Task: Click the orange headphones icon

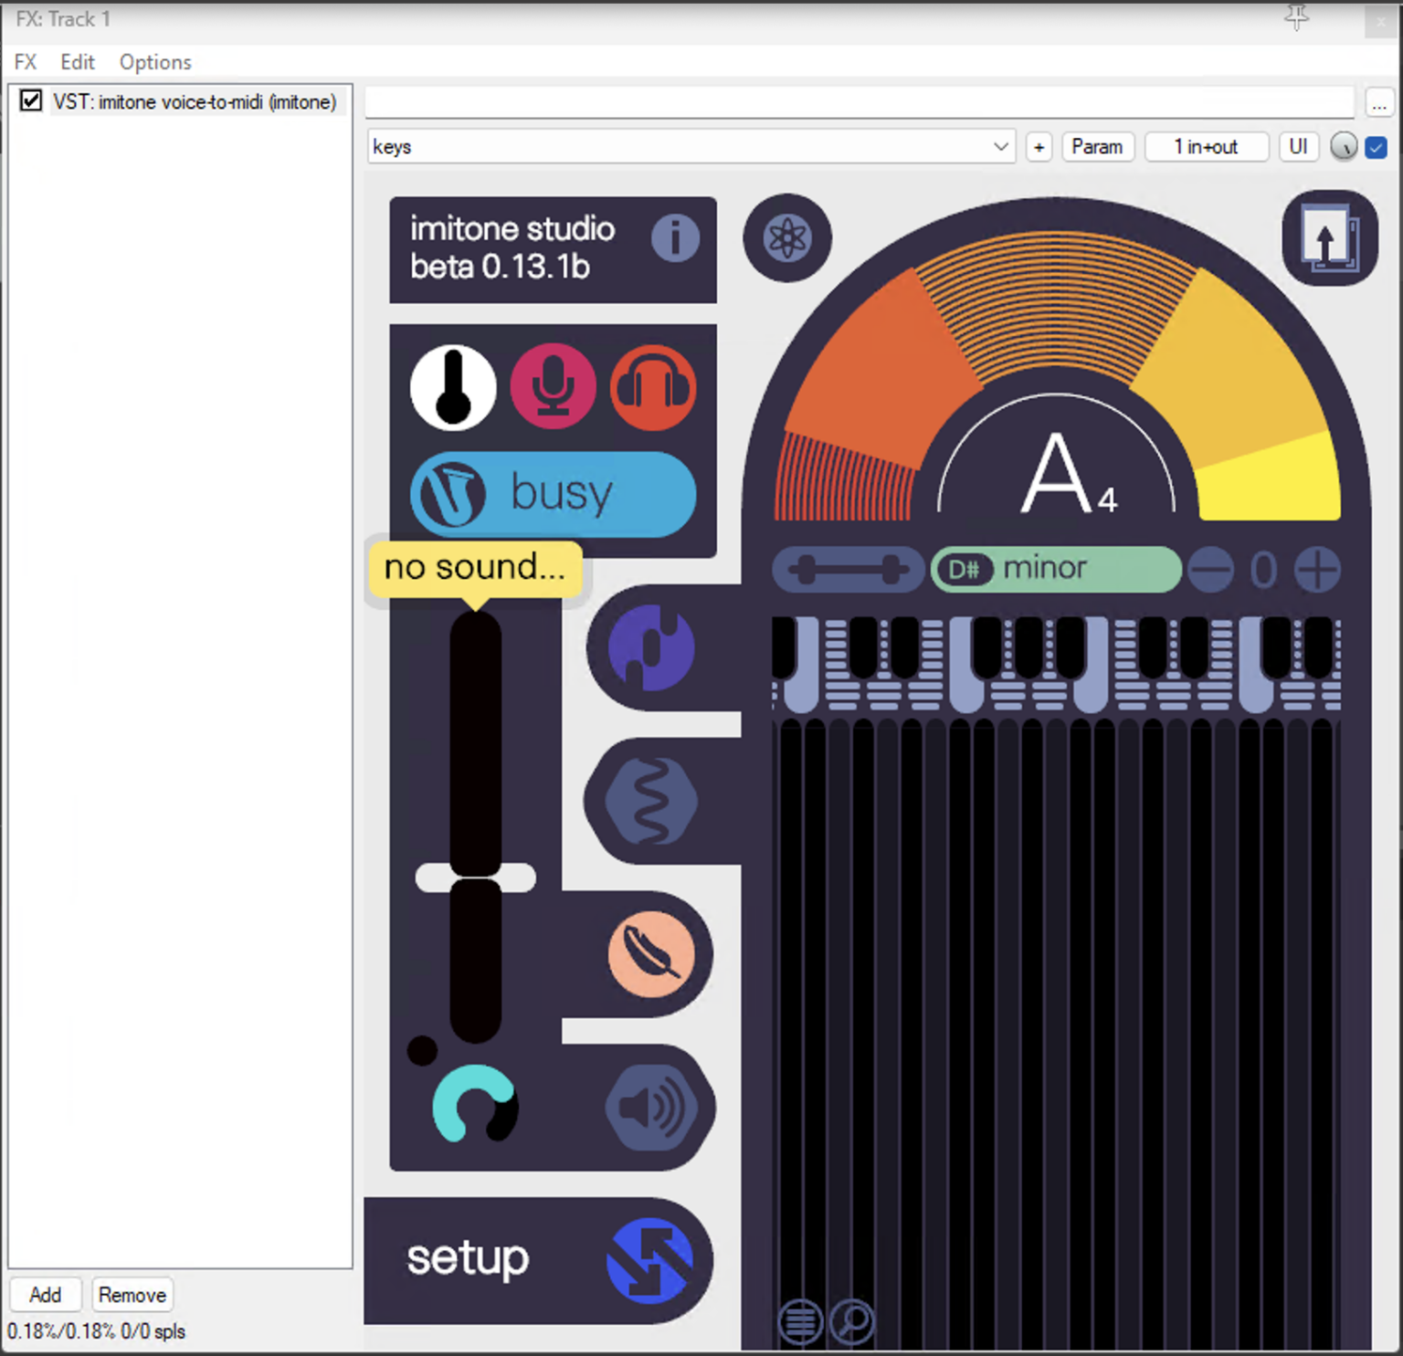Action: click(653, 387)
